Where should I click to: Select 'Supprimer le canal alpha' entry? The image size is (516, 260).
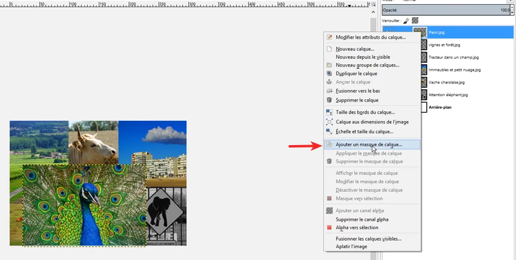(x=362, y=219)
